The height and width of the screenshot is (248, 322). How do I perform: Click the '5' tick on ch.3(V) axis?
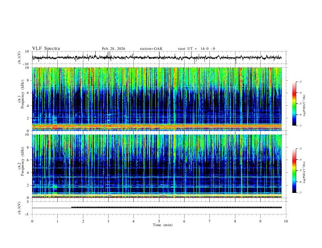(x=28, y=201)
